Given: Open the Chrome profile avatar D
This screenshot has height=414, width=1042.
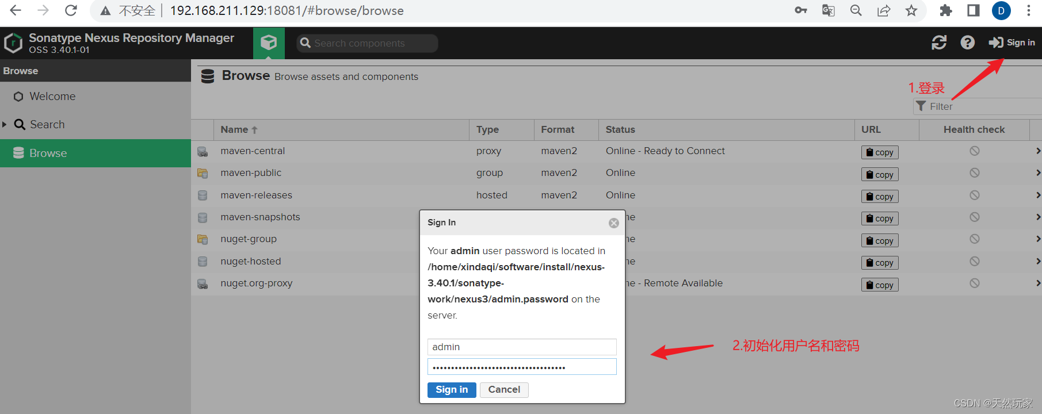Looking at the screenshot, I should pos(1001,10).
